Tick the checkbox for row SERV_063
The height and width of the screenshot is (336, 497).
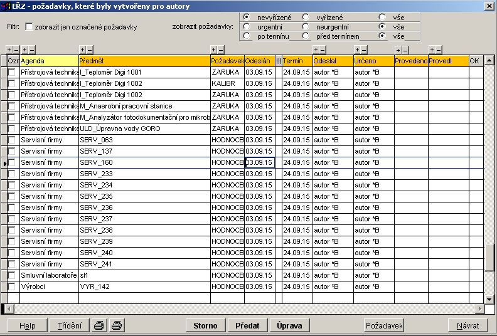click(12, 140)
